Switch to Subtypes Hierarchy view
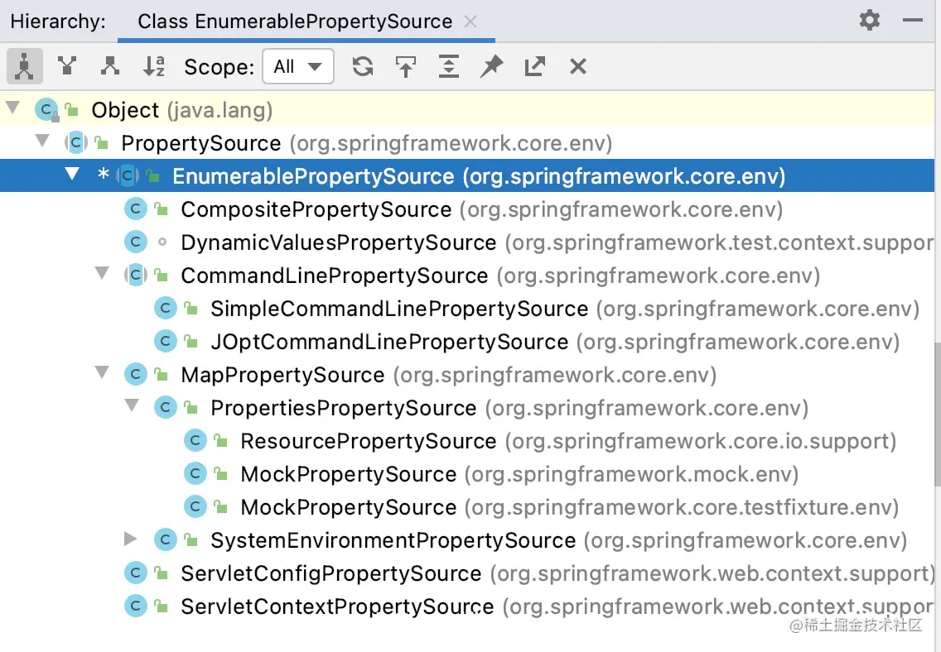The width and height of the screenshot is (941, 652). click(x=110, y=66)
